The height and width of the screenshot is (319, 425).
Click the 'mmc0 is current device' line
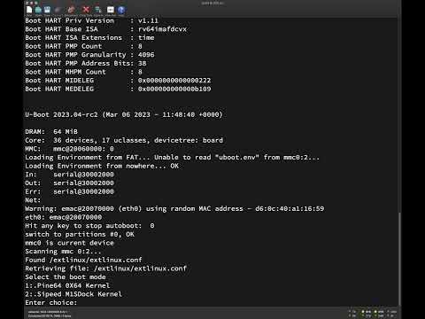(x=69, y=243)
